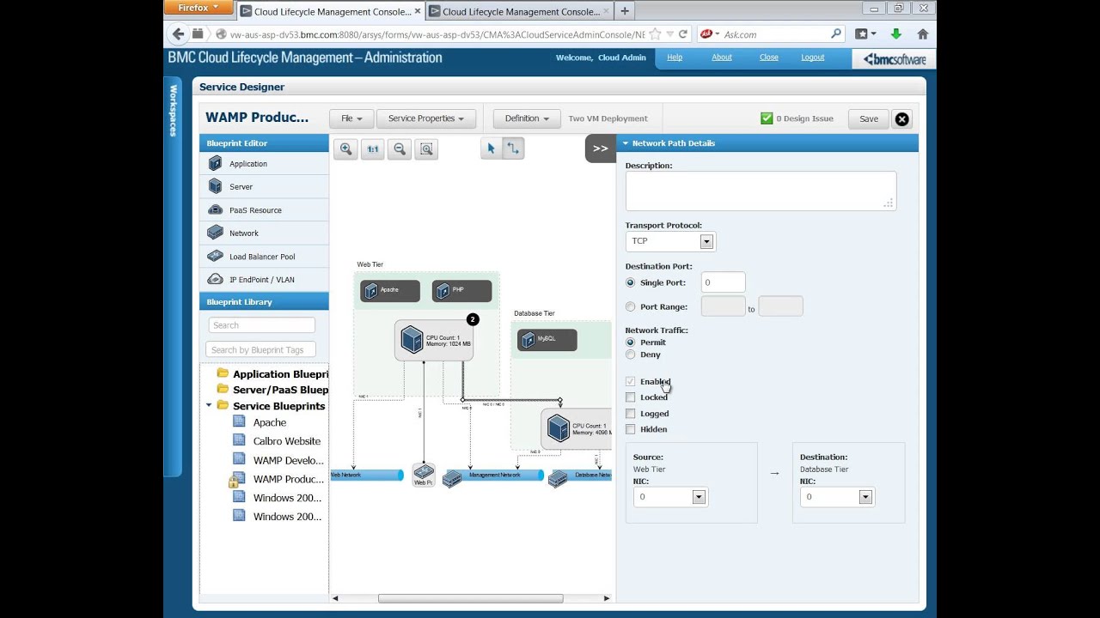Click the 0 Design Issue indicator
This screenshot has height=618, width=1100.
(x=797, y=118)
